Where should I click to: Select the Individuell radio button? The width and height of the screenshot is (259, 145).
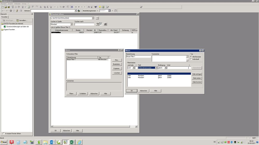point(191,59)
